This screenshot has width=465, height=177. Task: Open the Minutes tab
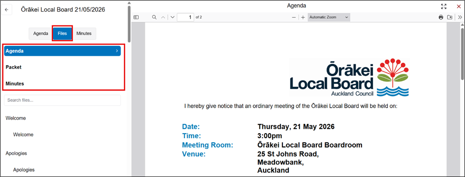pyautogui.click(x=84, y=33)
